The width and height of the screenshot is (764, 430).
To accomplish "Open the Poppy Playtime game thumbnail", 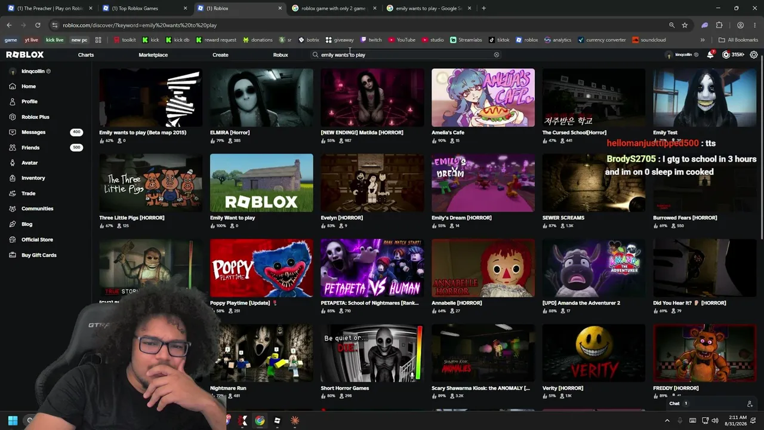I will click(261, 268).
